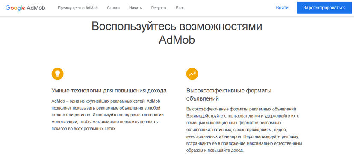Open the Ставки navigation item
The height and width of the screenshot is (154, 354).
click(113, 8)
